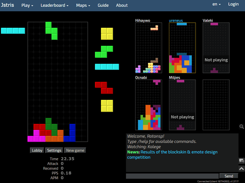The image size is (245, 183).
Task: Start a New game
Action: (x=75, y=150)
